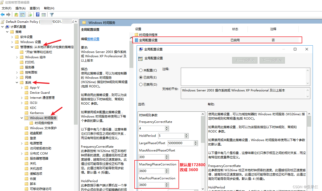Click the LargePhaseOffset spinner arrows
Screen dimensions: 322x191
tap(196, 143)
